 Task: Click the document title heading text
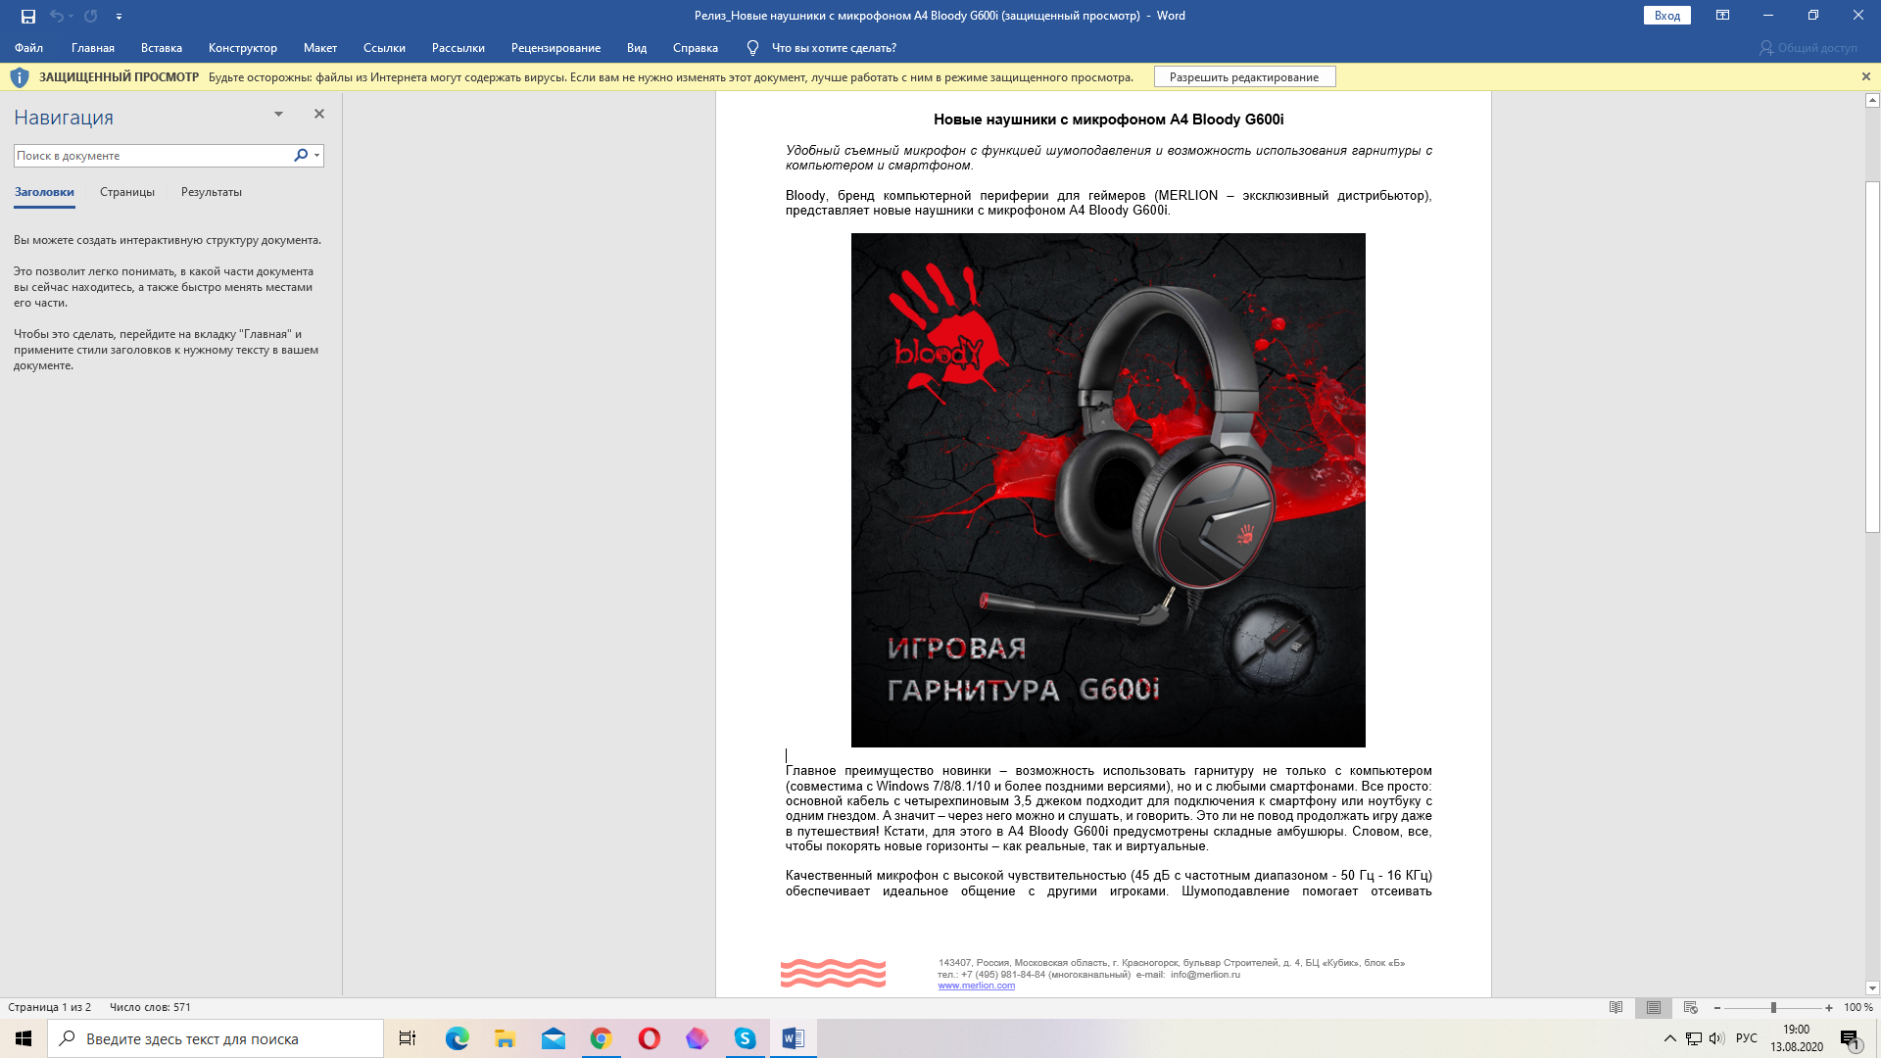[x=1108, y=120]
